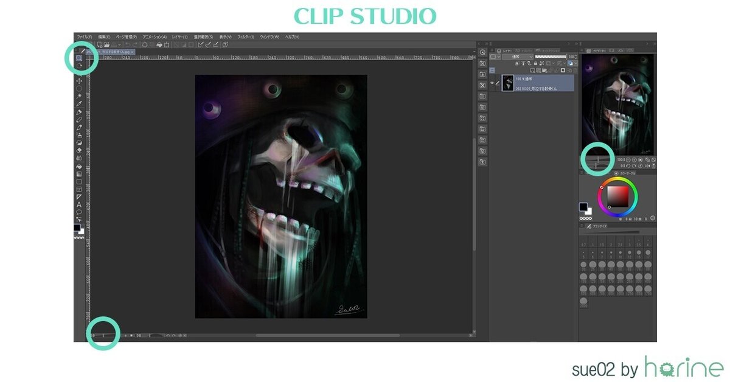The height and width of the screenshot is (382, 730).
Task: Select the Pencil tool
Action: click(x=79, y=119)
